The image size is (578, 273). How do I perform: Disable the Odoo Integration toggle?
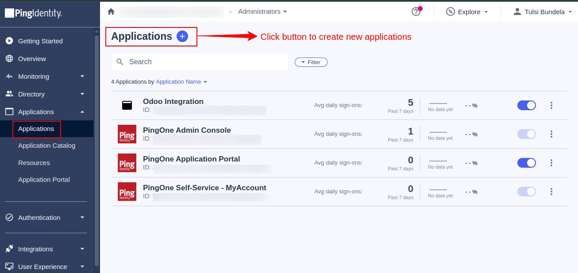[x=527, y=105]
